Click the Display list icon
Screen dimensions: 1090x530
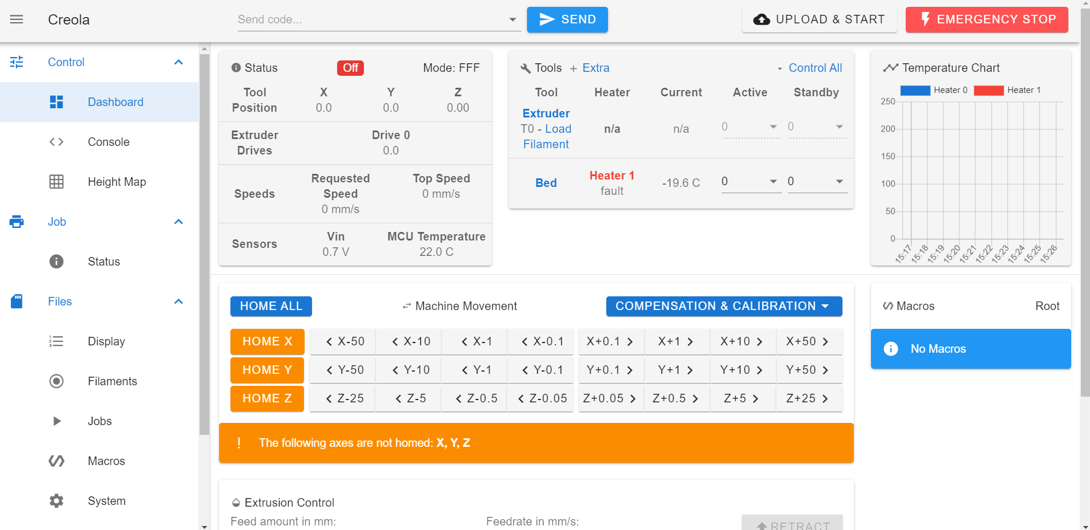tap(56, 341)
